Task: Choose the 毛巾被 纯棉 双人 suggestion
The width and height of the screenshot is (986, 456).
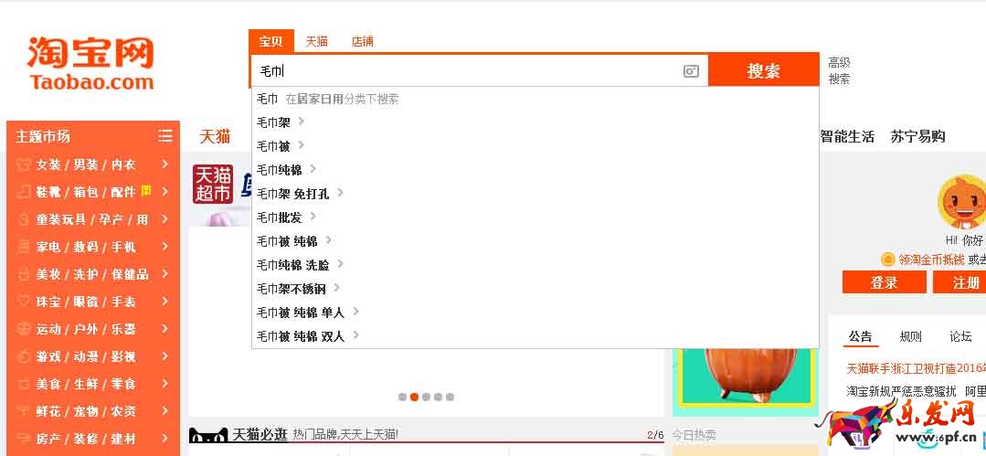Action: click(x=301, y=336)
